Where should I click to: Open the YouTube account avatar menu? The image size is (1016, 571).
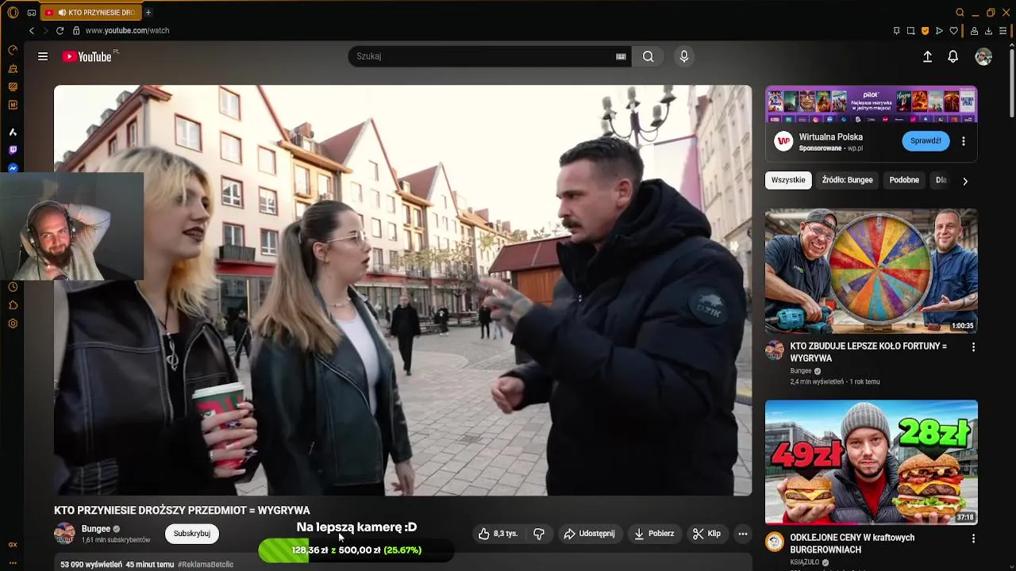click(983, 56)
